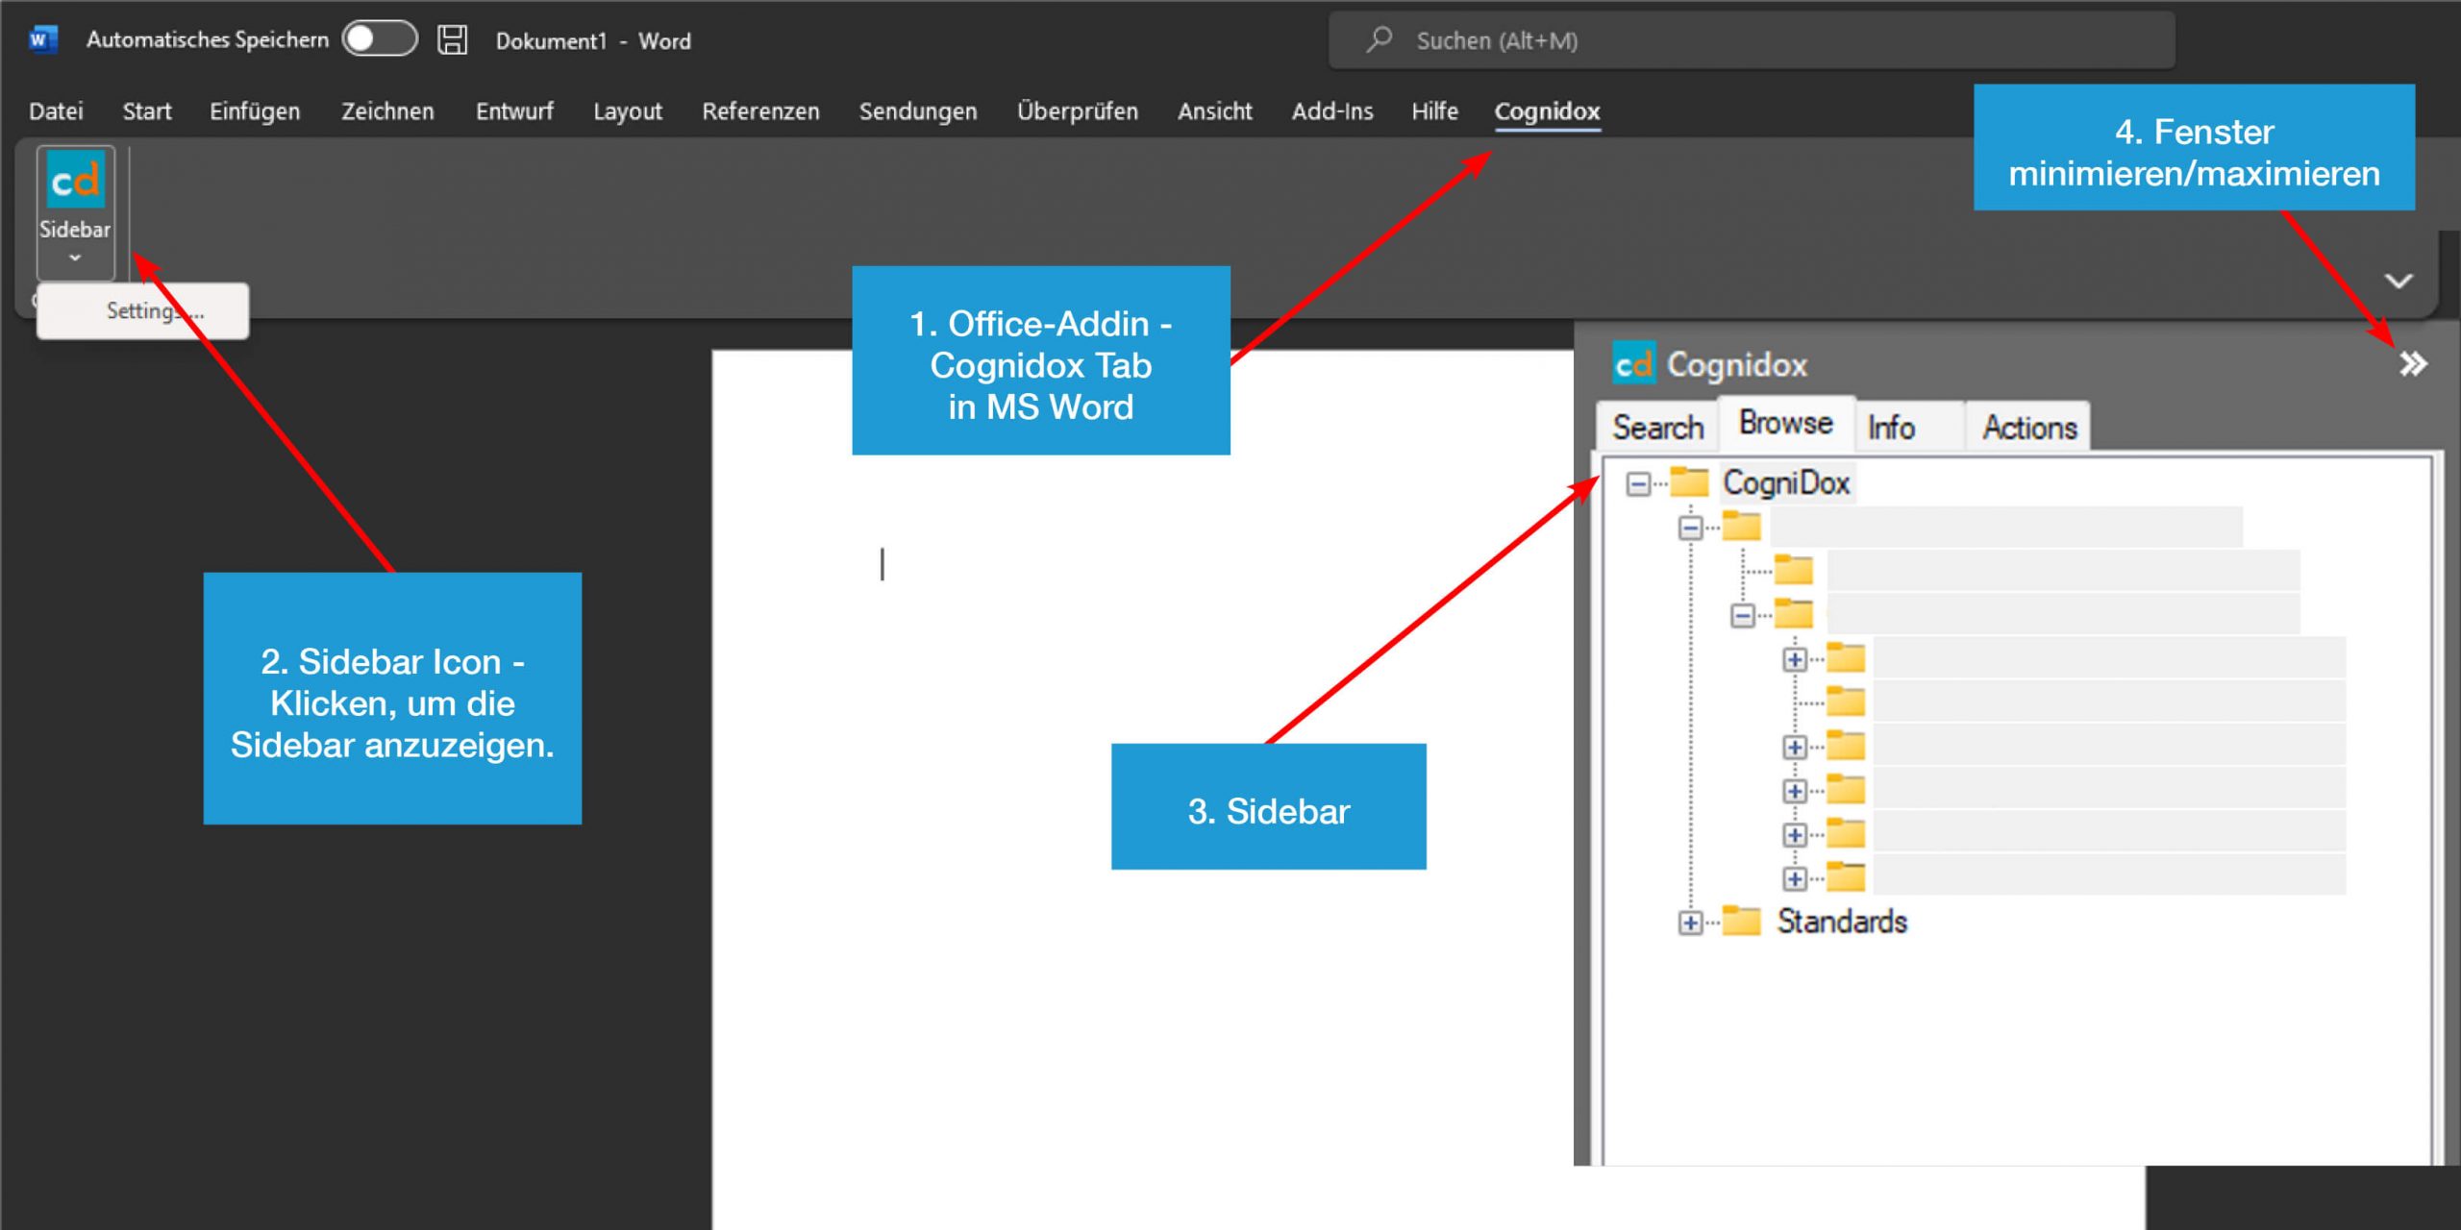Collapse the ribbon using the chevron
Image resolution: width=2461 pixels, height=1230 pixels.
tap(2399, 281)
